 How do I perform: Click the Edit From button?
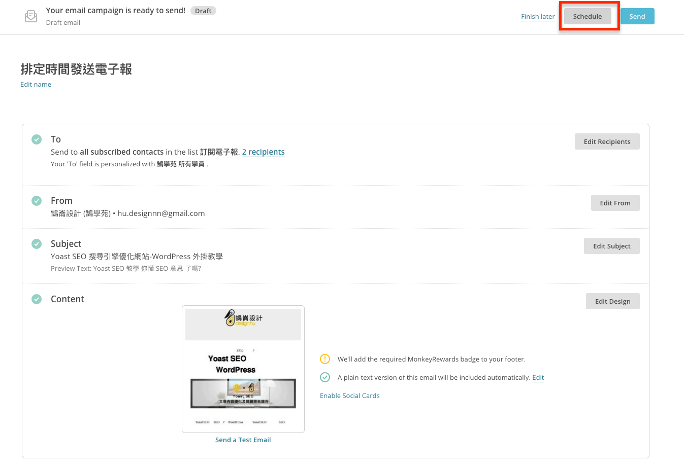pos(615,203)
